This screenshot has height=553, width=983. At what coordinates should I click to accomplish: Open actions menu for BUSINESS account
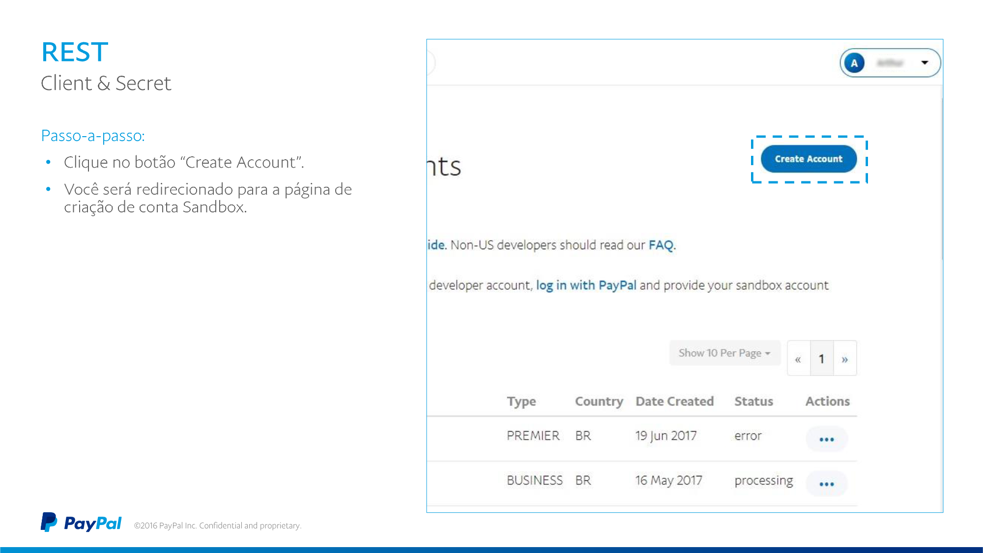(x=826, y=484)
